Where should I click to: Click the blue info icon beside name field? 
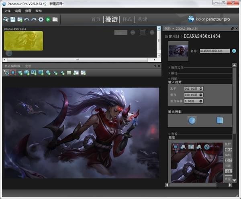click(233, 51)
